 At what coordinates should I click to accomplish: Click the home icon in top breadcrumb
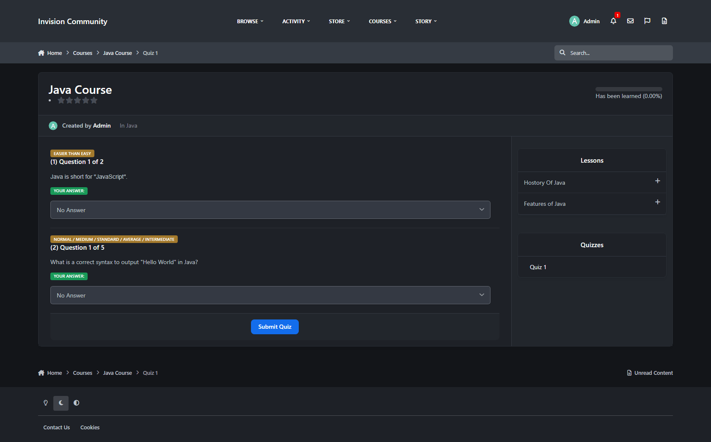coord(41,53)
